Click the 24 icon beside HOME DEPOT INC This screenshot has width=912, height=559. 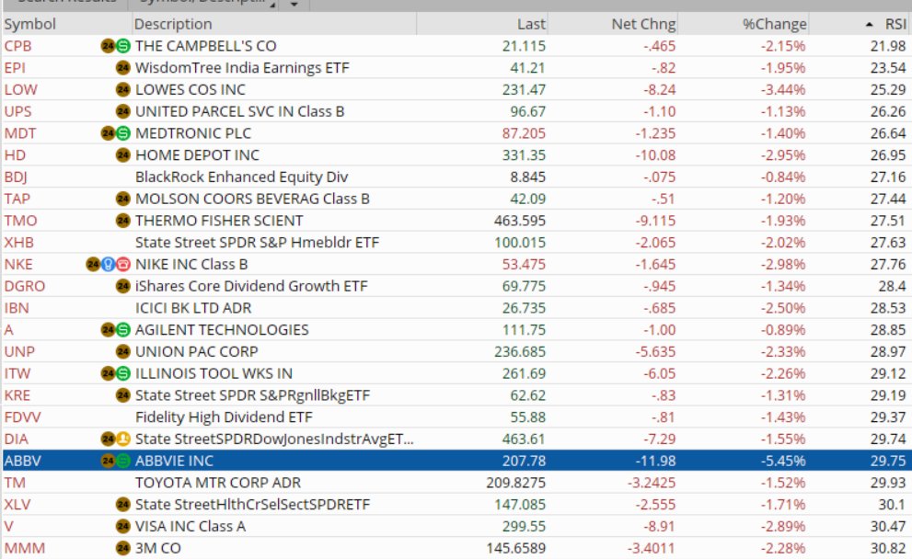[122, 155]
